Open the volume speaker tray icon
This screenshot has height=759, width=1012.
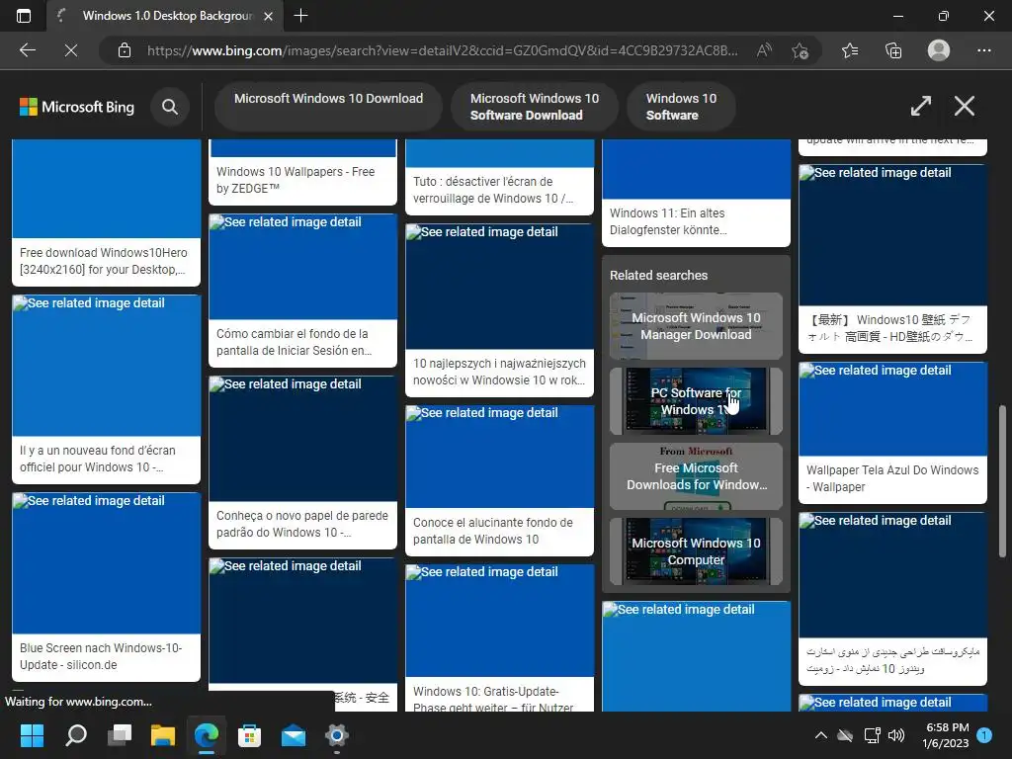(x=896, y=734)
